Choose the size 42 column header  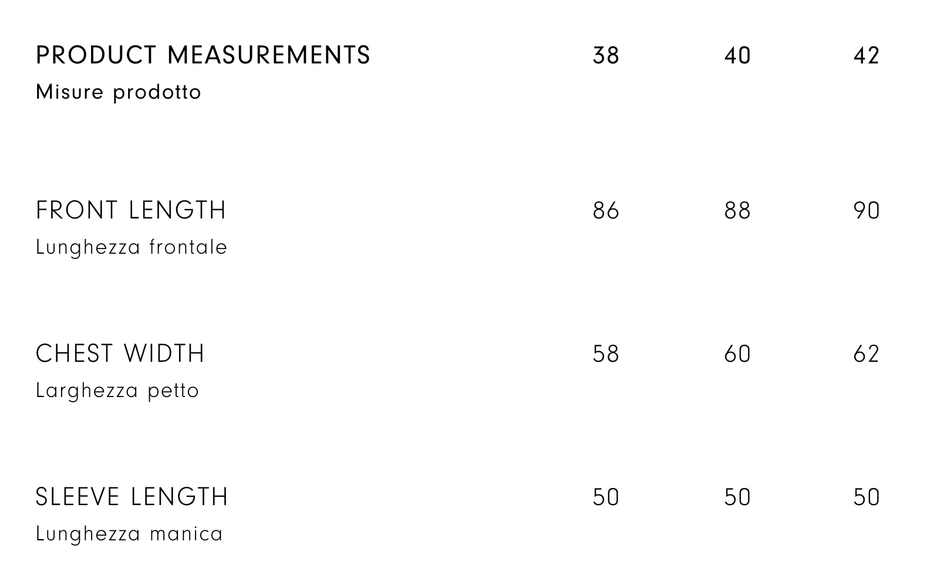pos(867,56)
